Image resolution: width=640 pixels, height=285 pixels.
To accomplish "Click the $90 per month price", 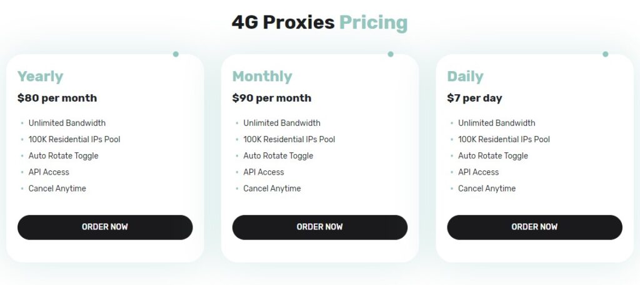I will (x=271, y=98).
